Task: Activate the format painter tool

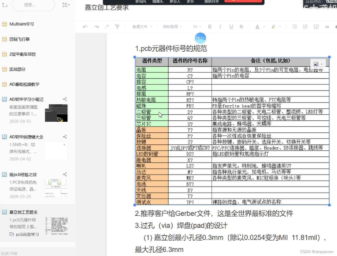Action: tap(117, 27)
